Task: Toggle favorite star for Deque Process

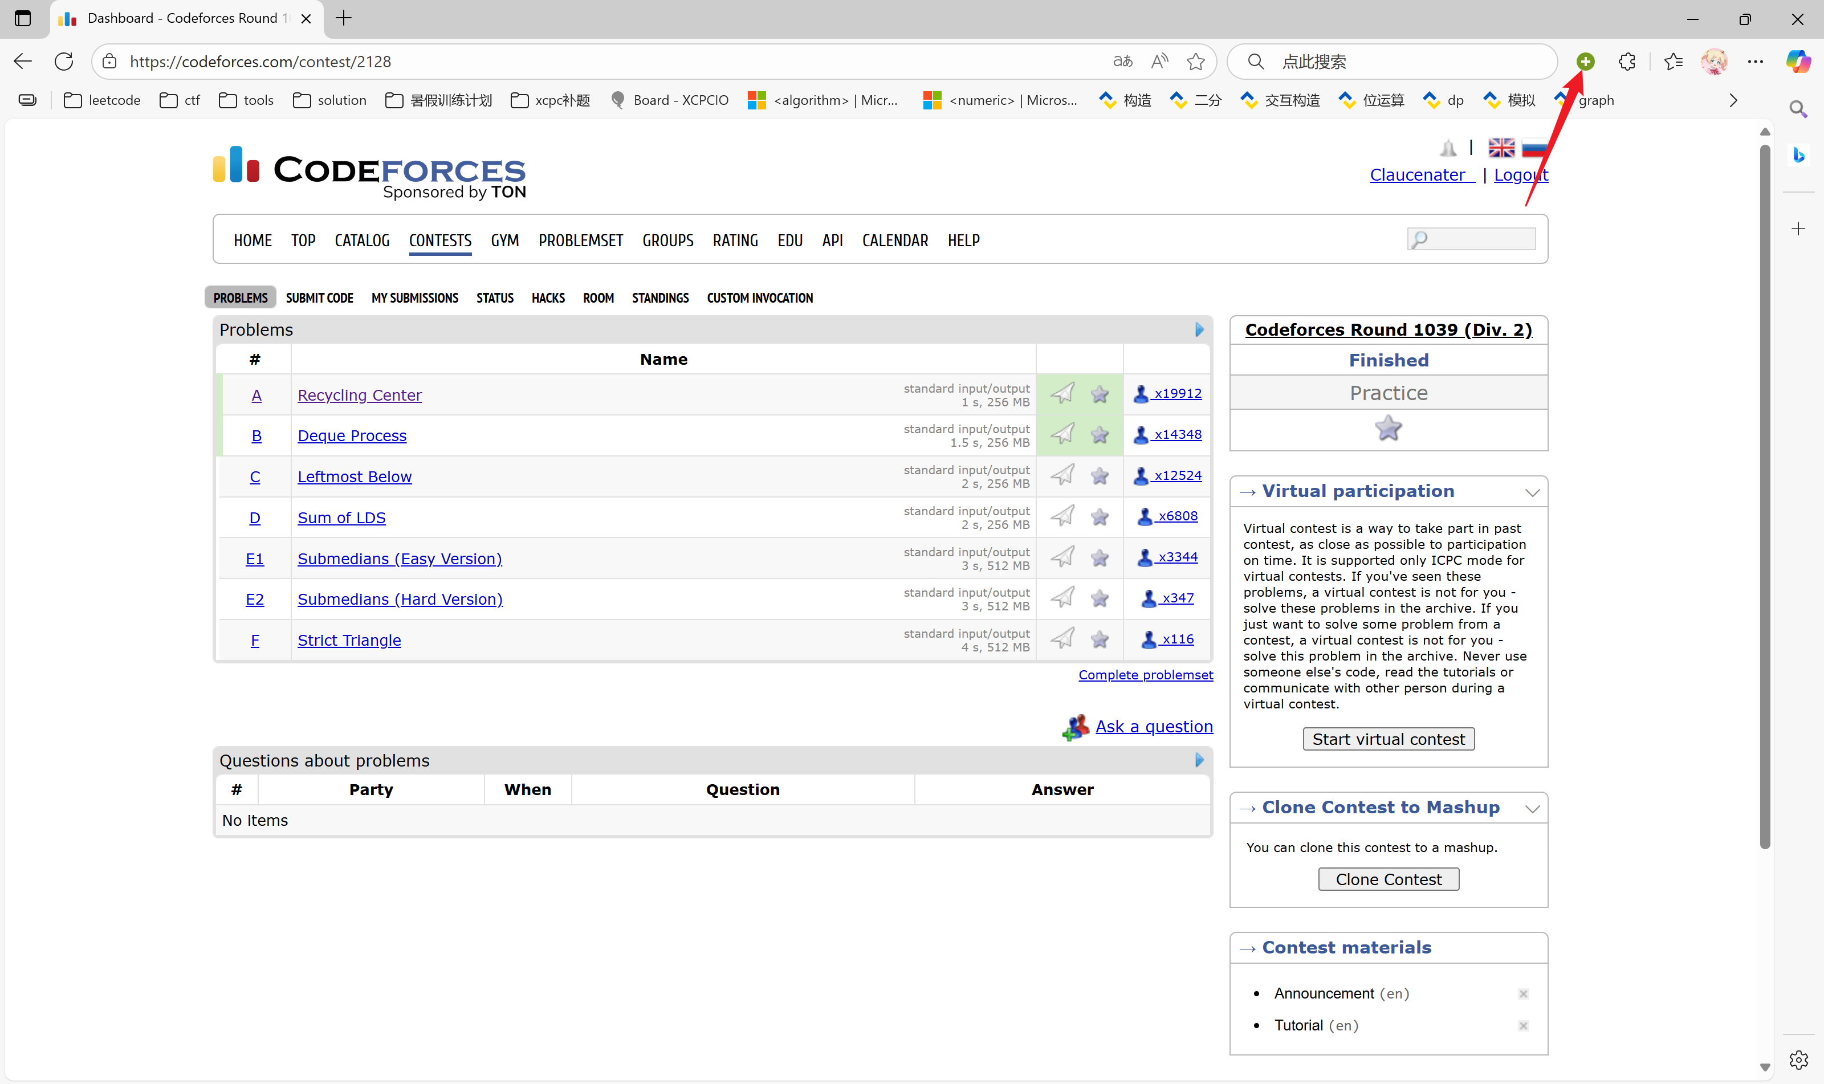Action: (x=1100, y=435)
